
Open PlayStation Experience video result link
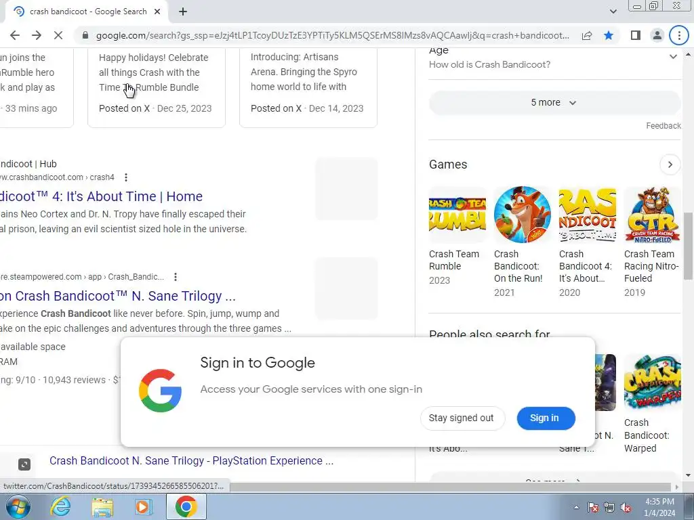(x=191, y=460)
